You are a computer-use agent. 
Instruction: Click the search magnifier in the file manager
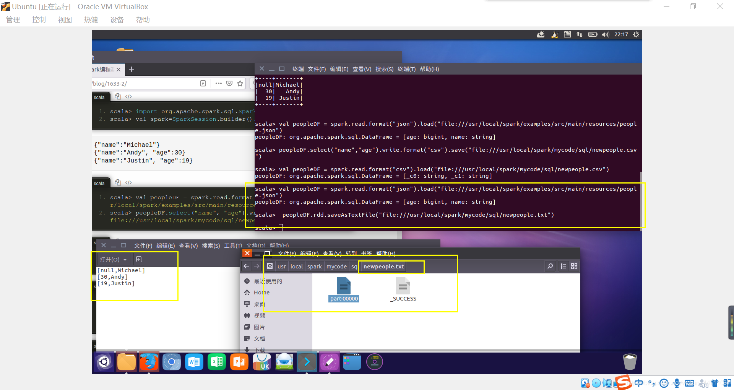pyautogui.click(x=550, y=266)
